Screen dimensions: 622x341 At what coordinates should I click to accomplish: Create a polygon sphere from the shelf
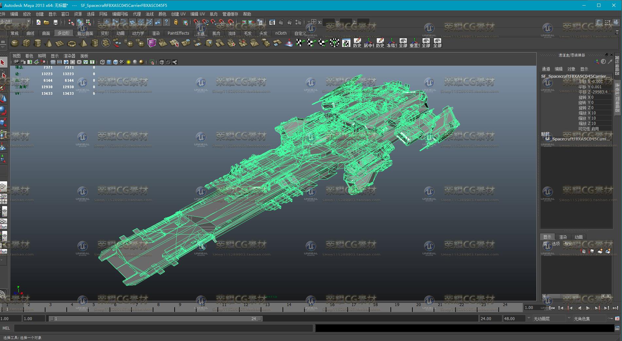click(15, 43)
